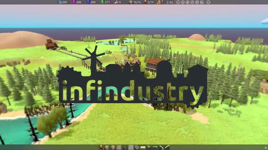Open the triangle warning circle button

coord(183,2)
